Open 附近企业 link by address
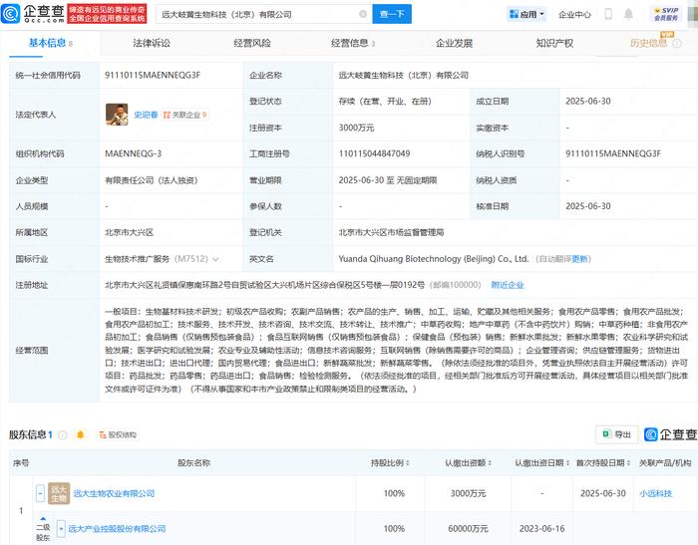The image size is (698, 545). point(508,285)
